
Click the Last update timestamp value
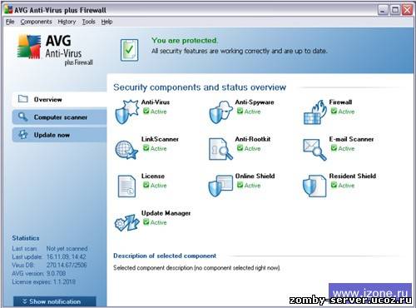(66, 256)
